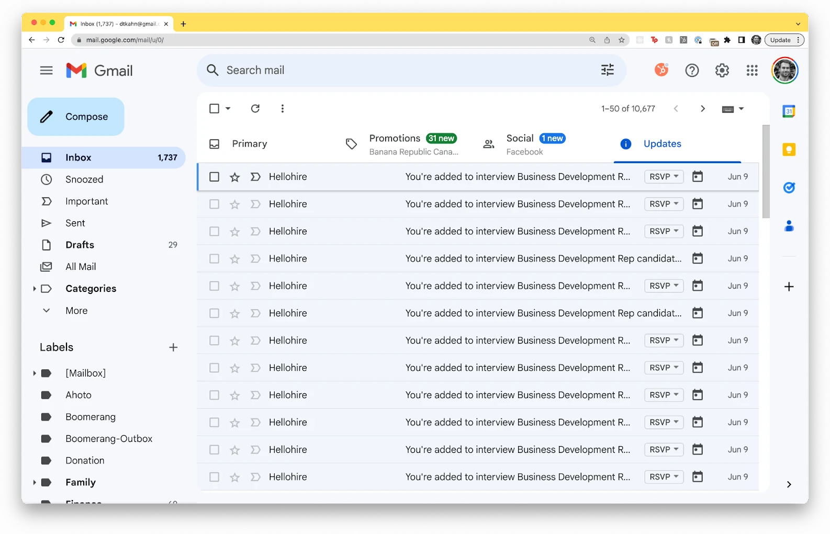Select the fourth Hellohire email checkbox
The height and width of the screenshot is (534, 830).
(x=214, y=258)
